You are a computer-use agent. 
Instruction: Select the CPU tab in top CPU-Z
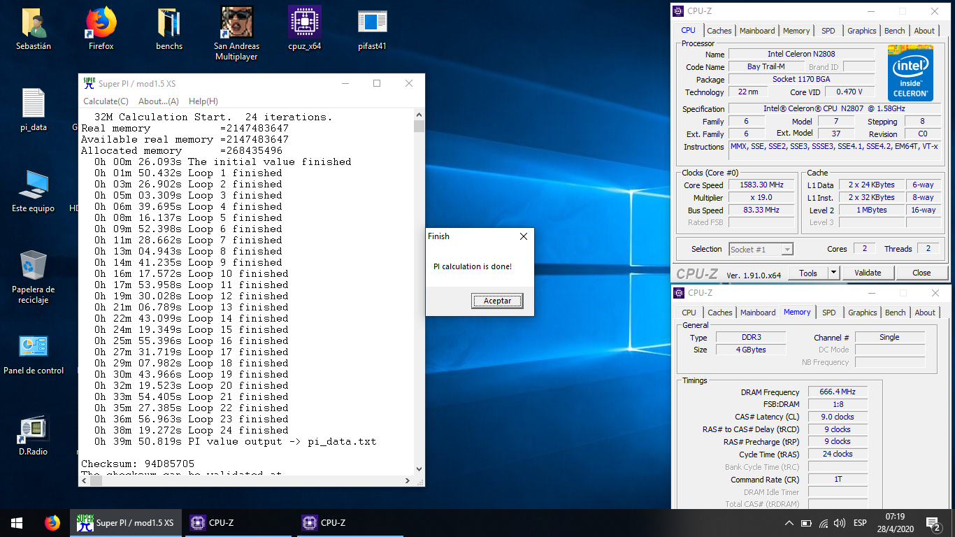[689, 30]
